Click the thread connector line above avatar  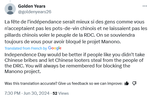[x=10, y=1]
